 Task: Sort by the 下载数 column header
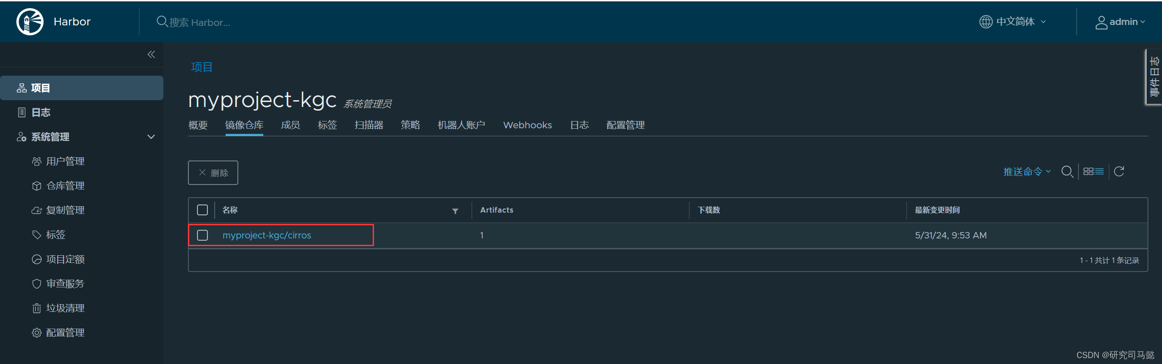[x=709, y=210]
